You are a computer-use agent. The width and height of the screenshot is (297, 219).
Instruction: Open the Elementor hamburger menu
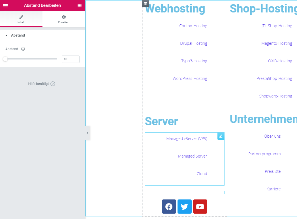coord(5,6)
